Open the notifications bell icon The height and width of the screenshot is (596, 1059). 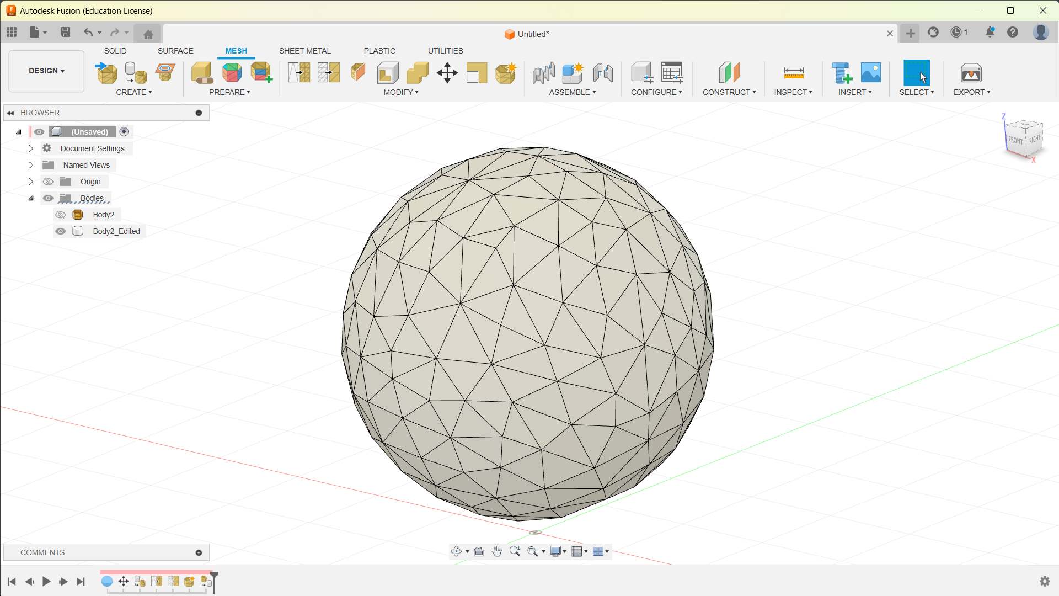pyautogui.click(x=990, y=32)
